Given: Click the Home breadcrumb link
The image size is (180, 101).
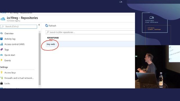Looking at the screenshot, I should pos(3,13).
